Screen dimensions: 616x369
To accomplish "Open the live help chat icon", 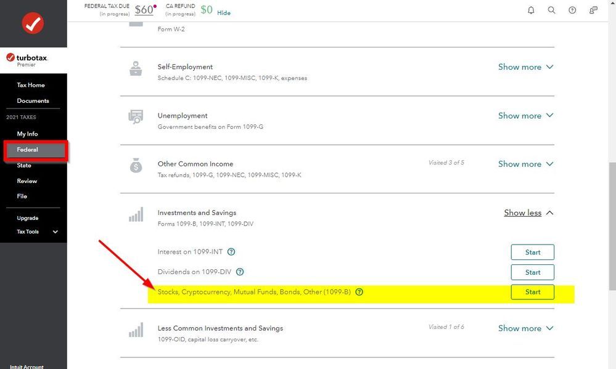I will pyautogui.click(x=593, y=10).
